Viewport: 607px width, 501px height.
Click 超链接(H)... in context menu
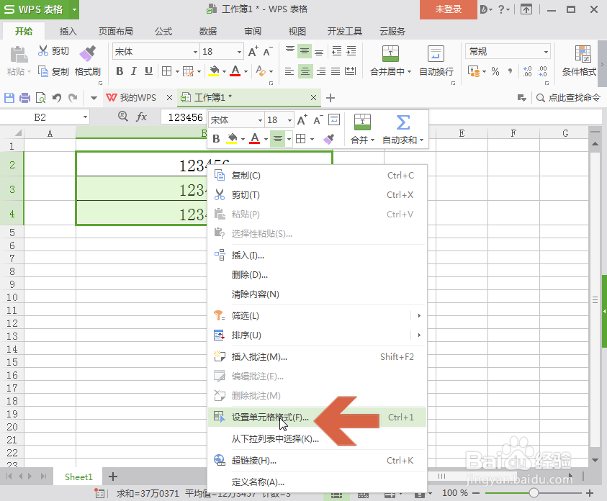click(317, 461)
